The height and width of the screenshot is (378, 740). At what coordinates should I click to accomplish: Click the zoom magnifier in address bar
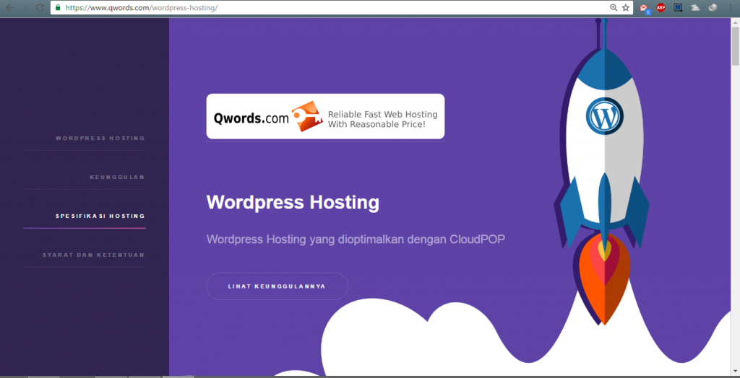click(614, 8)
